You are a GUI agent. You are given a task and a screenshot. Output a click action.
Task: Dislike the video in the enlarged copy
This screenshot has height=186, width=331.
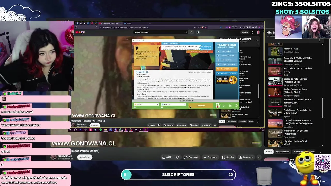(177, 157)
